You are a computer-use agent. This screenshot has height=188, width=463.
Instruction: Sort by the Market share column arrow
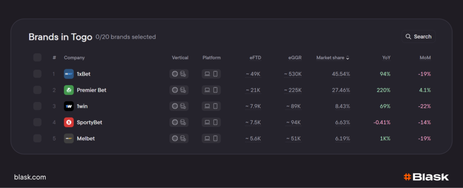pos(348,58)
